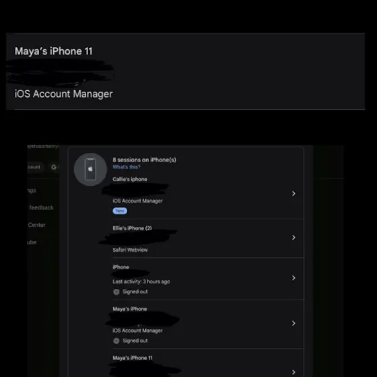Click Signed out icon under Maya's iPhone
The height and width of the screenshot is (377, 377).
[x=116, y=341]
